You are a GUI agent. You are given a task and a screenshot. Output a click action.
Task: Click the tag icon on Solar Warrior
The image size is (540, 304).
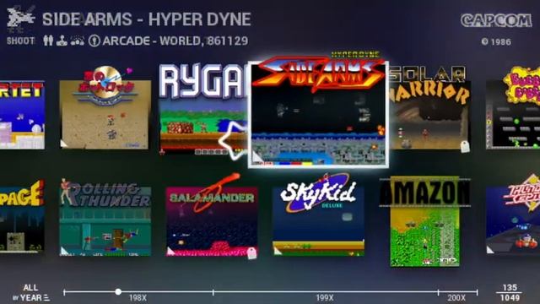[465, 146]
